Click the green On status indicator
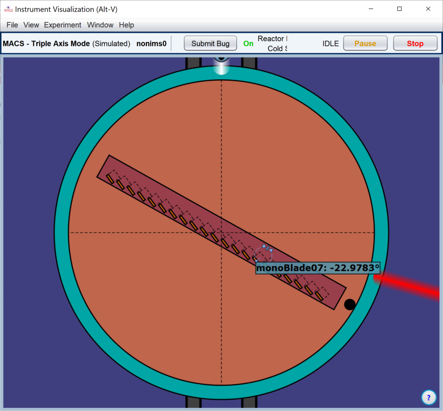The width and height of the screenshot is (443, 411). click(x=248, y=44)
